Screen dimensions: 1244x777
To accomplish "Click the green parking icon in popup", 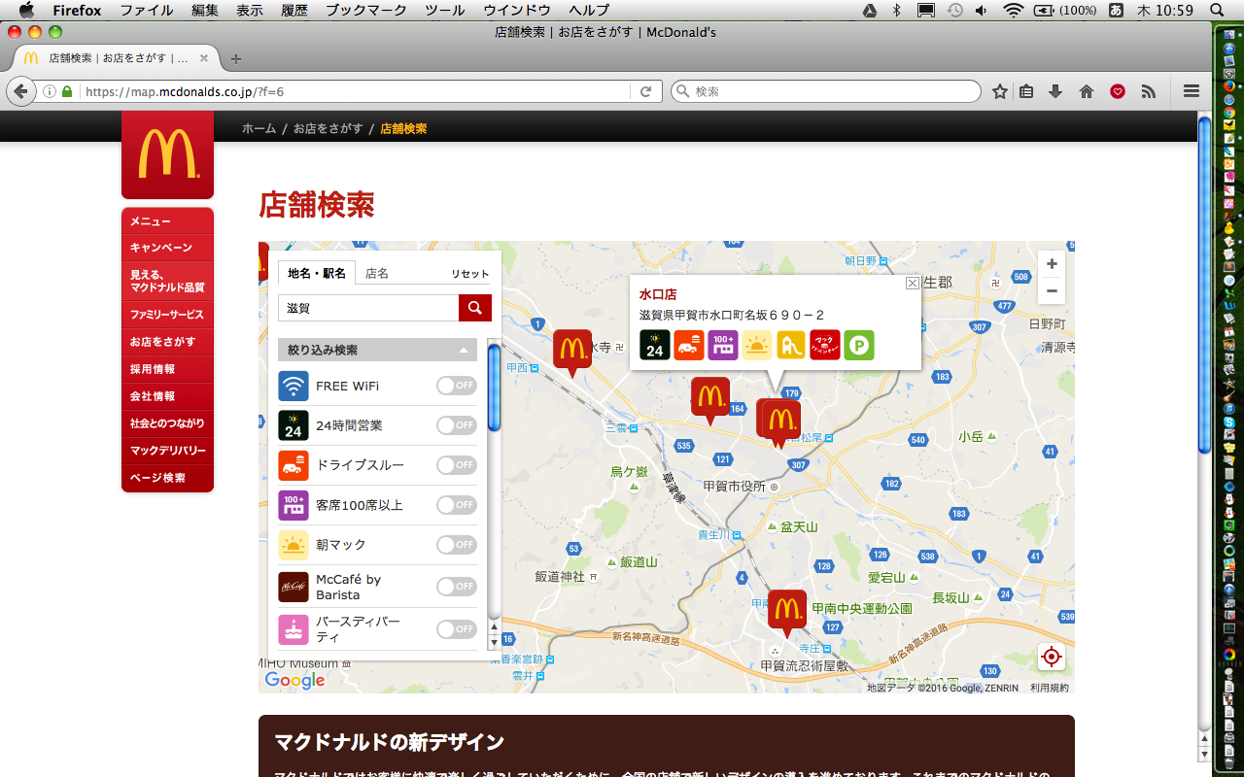I will pos(859,346).
